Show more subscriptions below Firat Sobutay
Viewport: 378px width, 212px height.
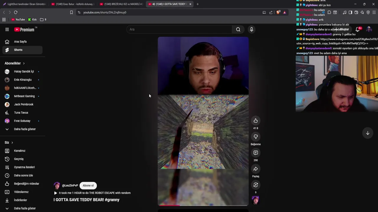point(22,129)
